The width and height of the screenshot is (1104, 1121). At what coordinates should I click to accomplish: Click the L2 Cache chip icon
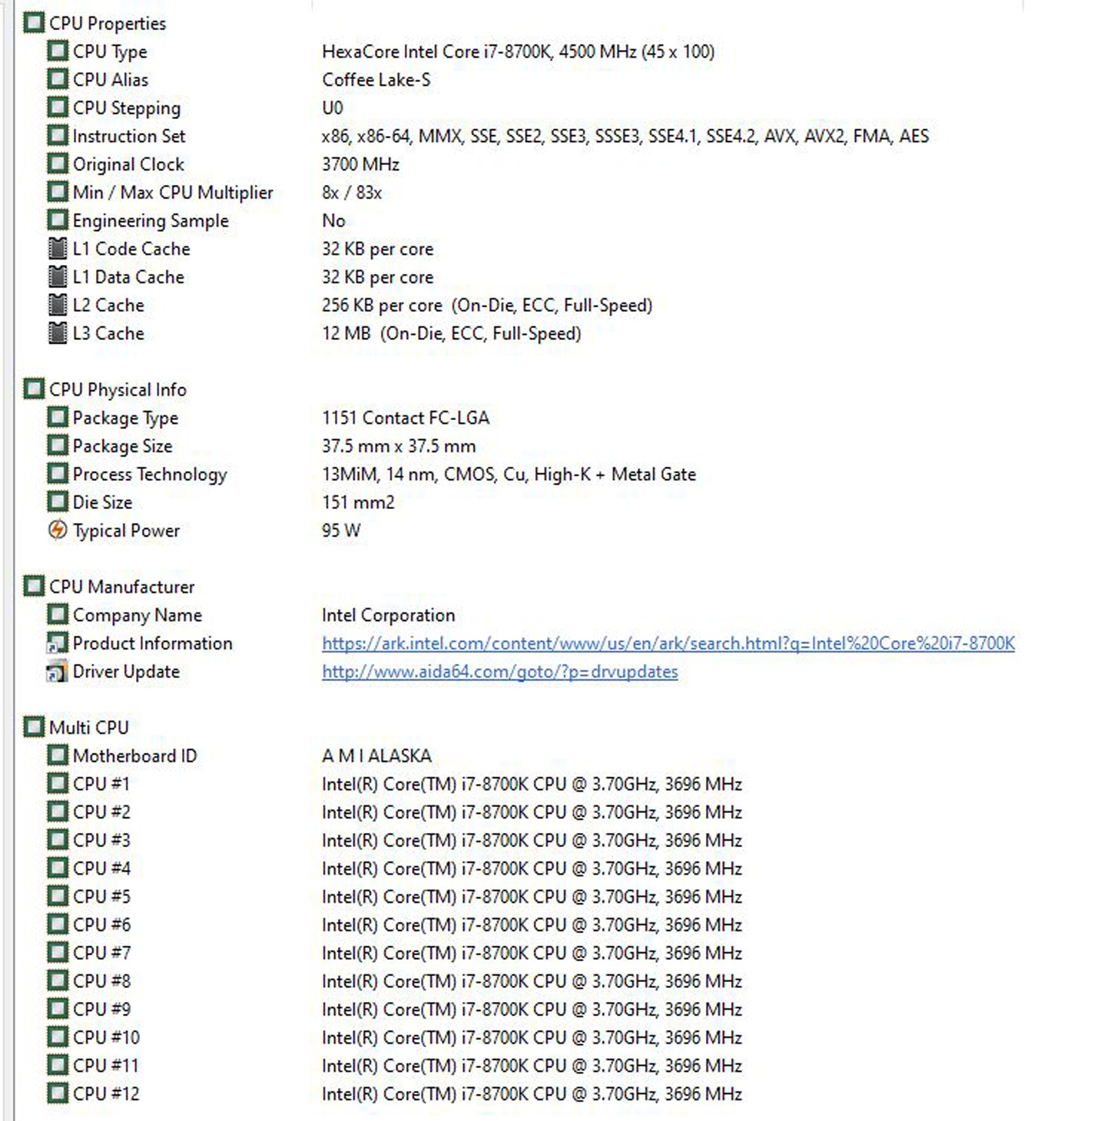(x=58, y=305)
